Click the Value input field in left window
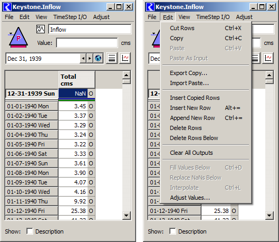 tap(87, 43)
